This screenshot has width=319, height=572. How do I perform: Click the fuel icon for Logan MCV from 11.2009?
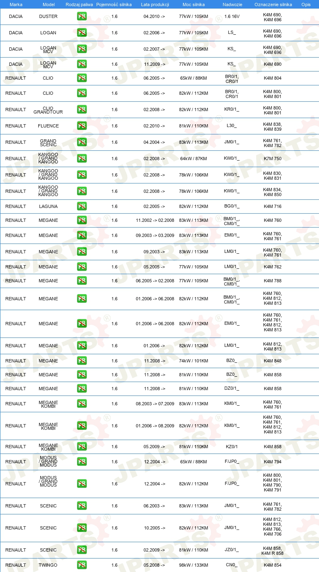[82, 64]
